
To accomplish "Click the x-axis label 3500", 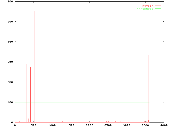I will click(145, 125).
